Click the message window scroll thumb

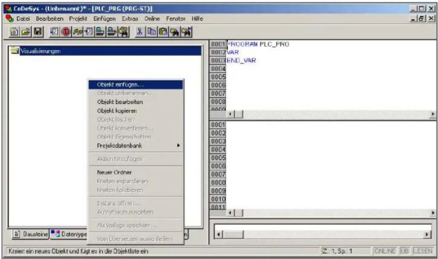233,235
